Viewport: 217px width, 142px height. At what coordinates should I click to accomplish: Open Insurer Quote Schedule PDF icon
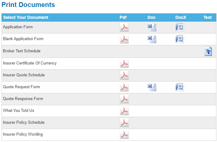124,75
